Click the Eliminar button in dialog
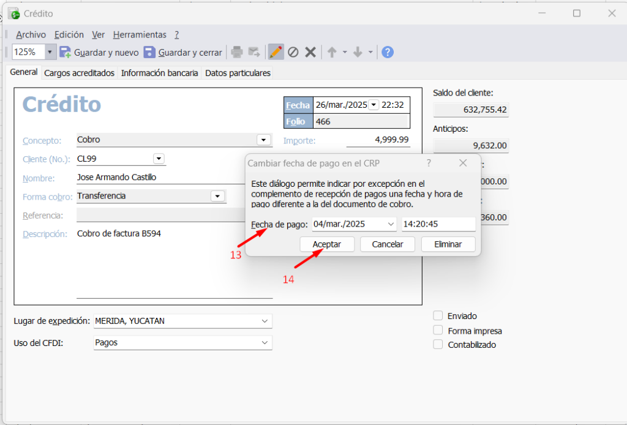Viewport: 627px width, 425px height. 448,244
